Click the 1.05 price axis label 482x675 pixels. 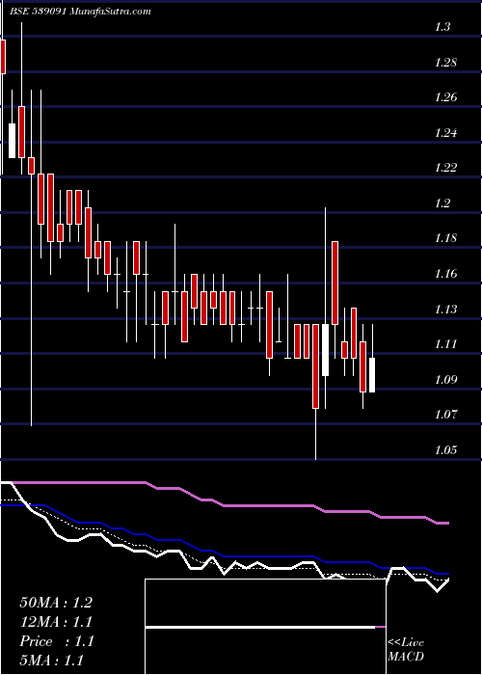coord(445,450)
